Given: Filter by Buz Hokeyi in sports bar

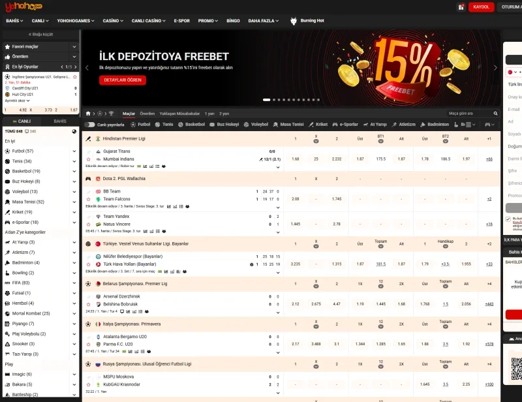Looking at the screenshot, I should click(224, 125).
